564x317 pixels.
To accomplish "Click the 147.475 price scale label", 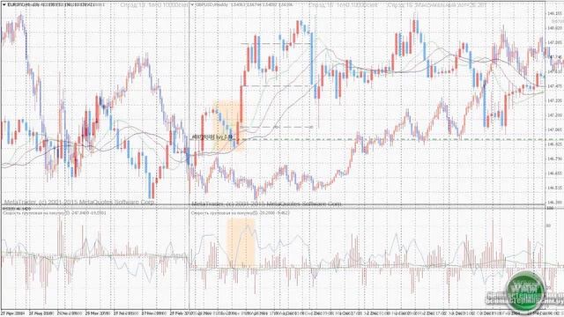I will click(554, 86).
